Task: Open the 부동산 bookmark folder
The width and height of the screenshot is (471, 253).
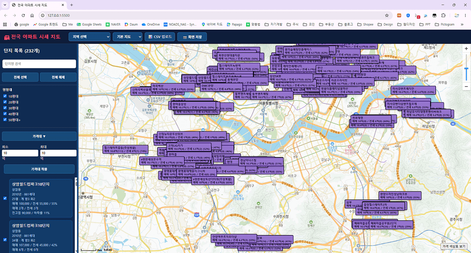Action: pyautogui.click(x=327, y=24)
